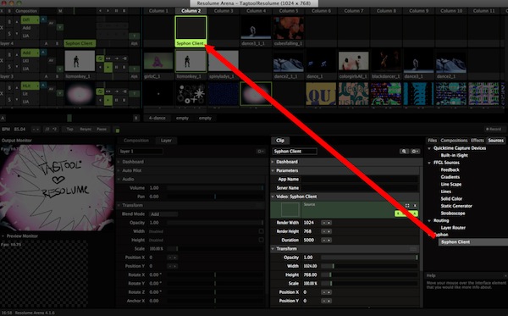Select the cubesfalling_1 clip thumbnail
This screenshot has width=508, height=316.
[x=289, y=29]
